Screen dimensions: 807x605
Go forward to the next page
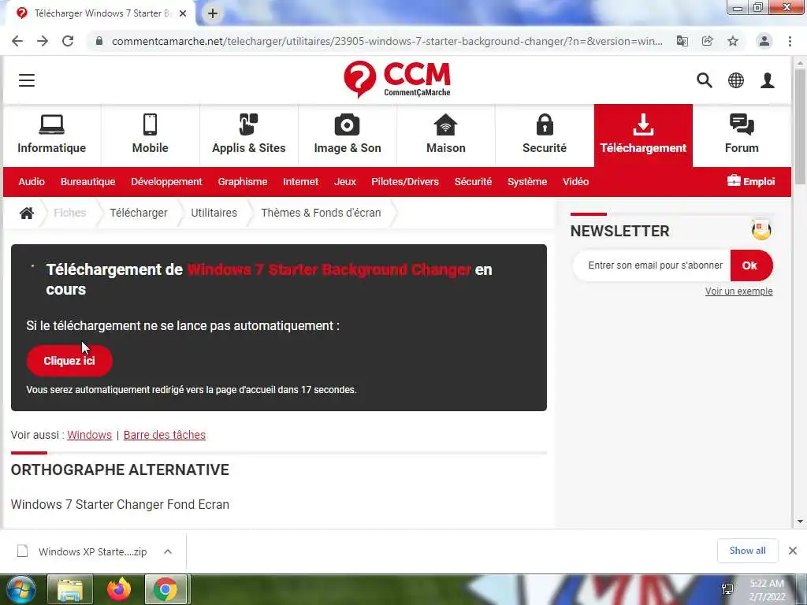coord(43,41)
